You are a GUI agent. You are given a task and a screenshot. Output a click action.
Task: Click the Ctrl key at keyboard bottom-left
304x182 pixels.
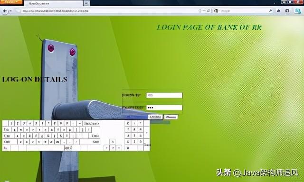[x=6, y=148]
